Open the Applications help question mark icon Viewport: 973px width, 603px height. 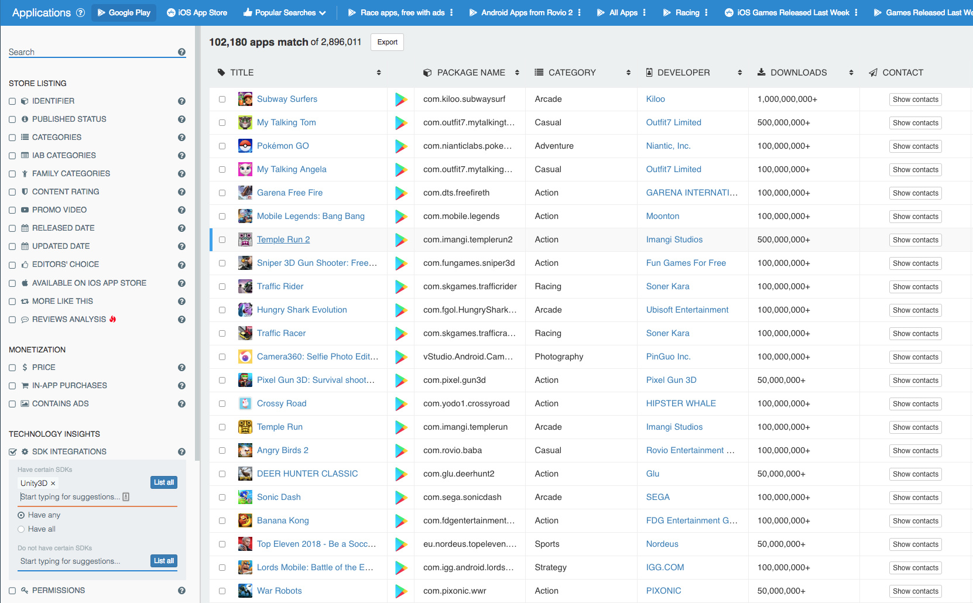click(x=81, y=13)
